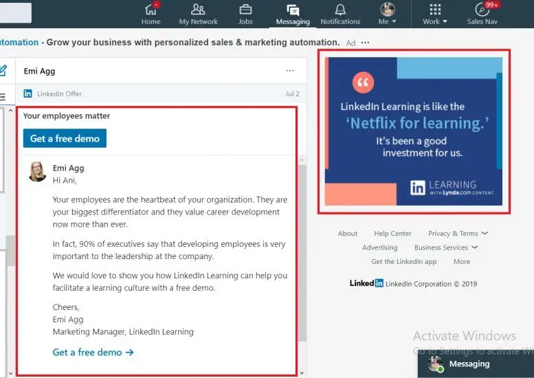Open the Me profile avatar
This screenshot has width=534, height=378.
[388, 9]
